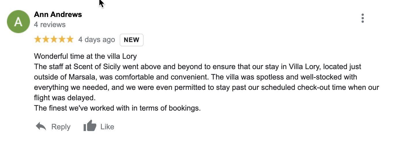395x144 pixels.
Task: View the reviewer's 4 reviews
Action: [50, 24]
